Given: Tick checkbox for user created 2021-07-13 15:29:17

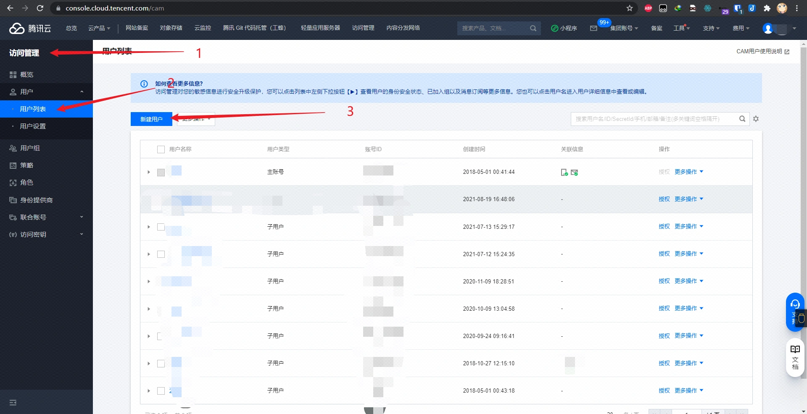Looking at the screenshot, I should [x=161, y=227].
